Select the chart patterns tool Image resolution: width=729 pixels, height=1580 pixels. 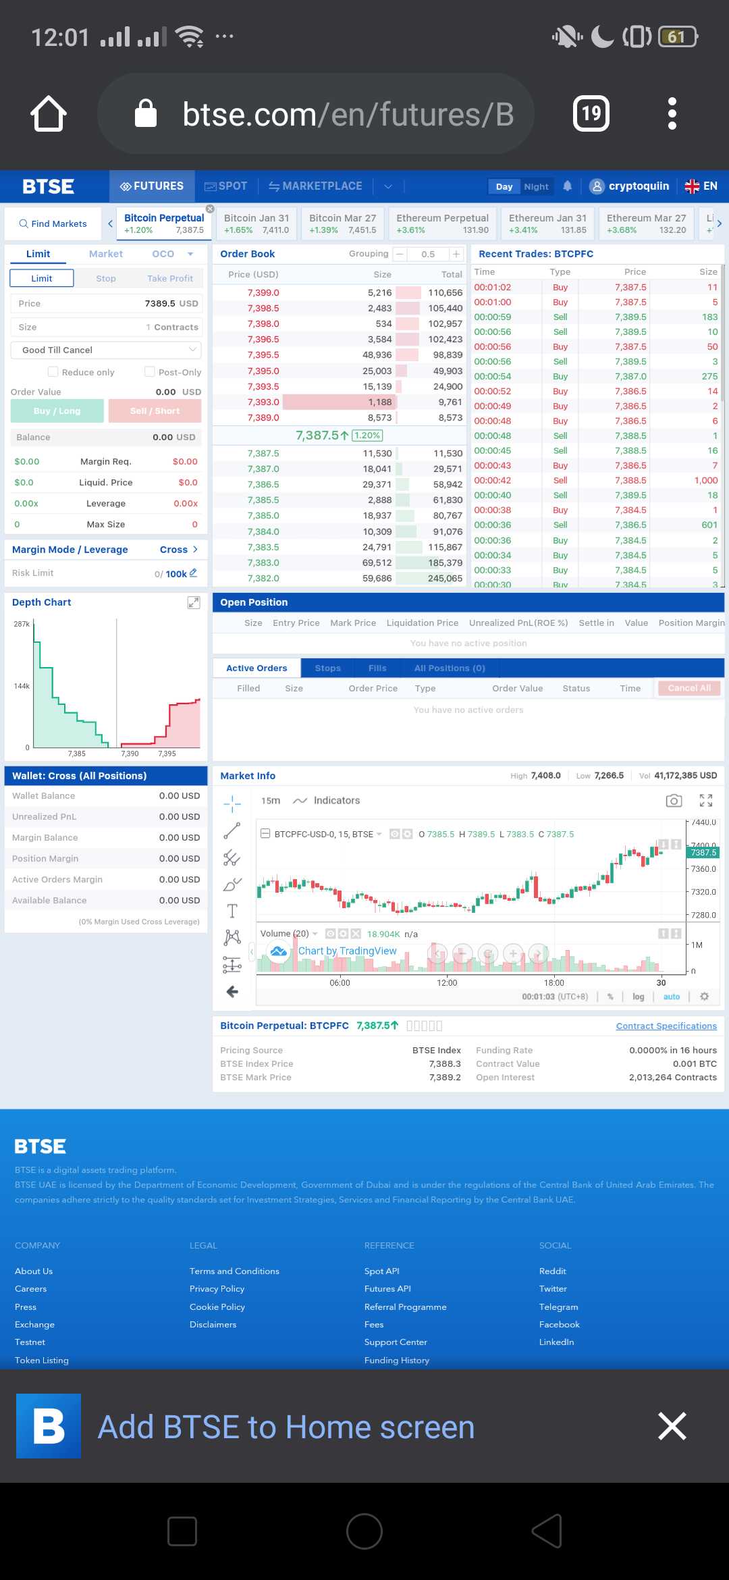[x=232, y=937]
